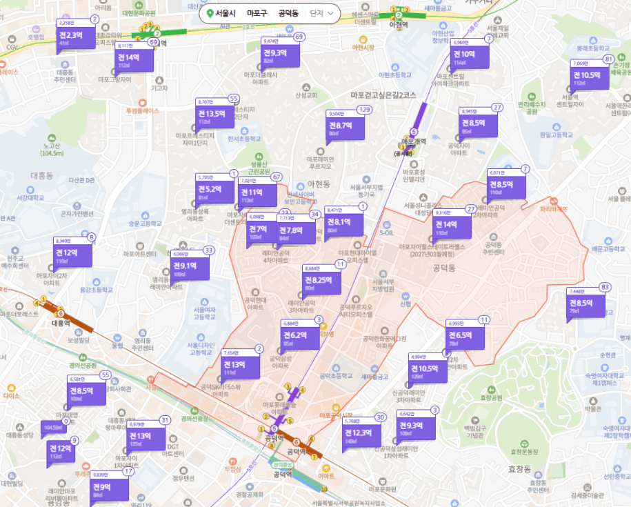Click the 산성교회 church icon
Viewport: 631px width, 507px height.
coord(306,88)
